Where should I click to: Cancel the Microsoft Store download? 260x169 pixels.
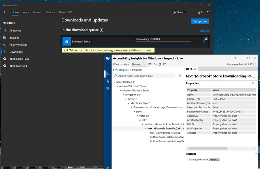pos(204,42)
